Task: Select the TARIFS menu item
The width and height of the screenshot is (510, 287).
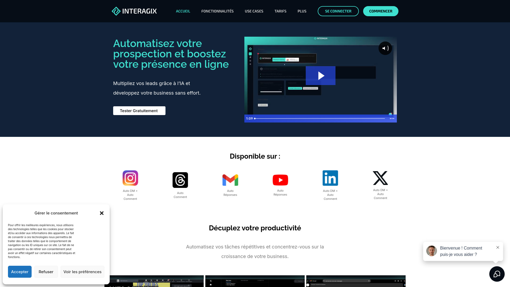Action: pos(280,11)
